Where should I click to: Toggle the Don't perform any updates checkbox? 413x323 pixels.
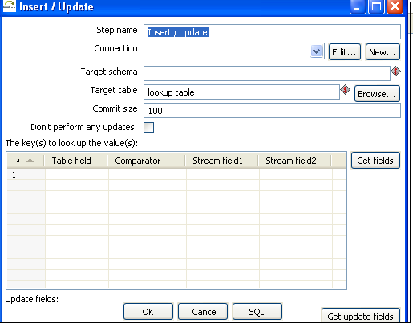click(x=148, y=127)
